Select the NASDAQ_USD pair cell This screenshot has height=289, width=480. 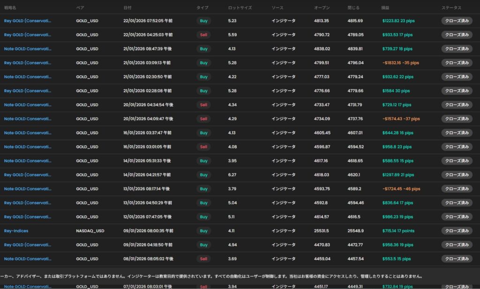pos(89,231)
